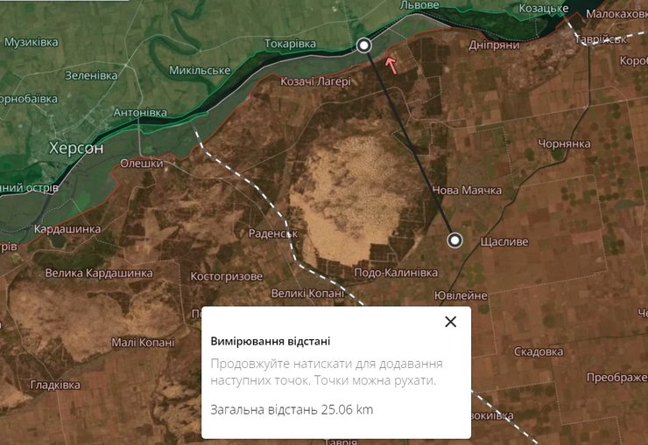Click the Чорнянка label

(564, 144)
